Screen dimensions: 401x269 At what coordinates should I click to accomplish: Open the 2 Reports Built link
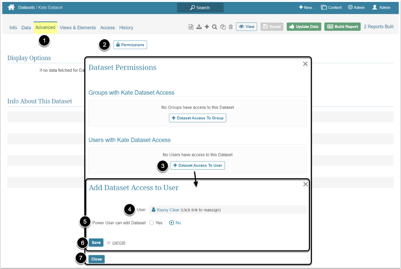coord(379,27)
